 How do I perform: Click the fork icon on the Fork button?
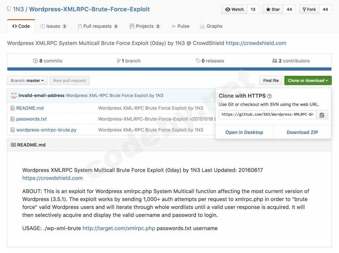point(304,9)
